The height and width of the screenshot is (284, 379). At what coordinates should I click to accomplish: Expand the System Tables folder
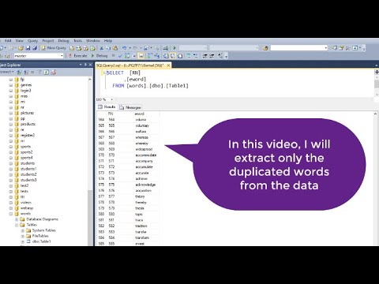[x=23, y=230]
